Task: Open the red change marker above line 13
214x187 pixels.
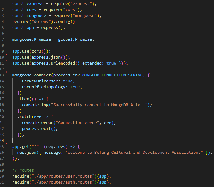Action: point(6,72)
